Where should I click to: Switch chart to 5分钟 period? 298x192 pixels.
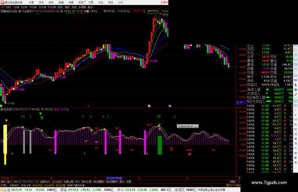tap(24, 7)
